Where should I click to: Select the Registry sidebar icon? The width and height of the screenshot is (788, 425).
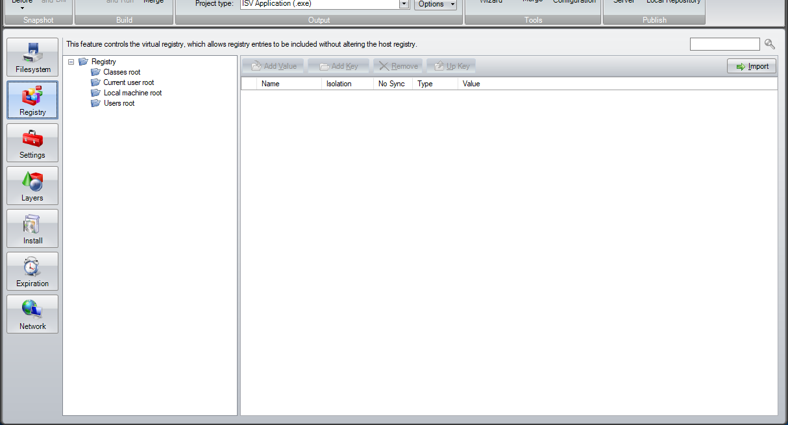coord(32,100)
